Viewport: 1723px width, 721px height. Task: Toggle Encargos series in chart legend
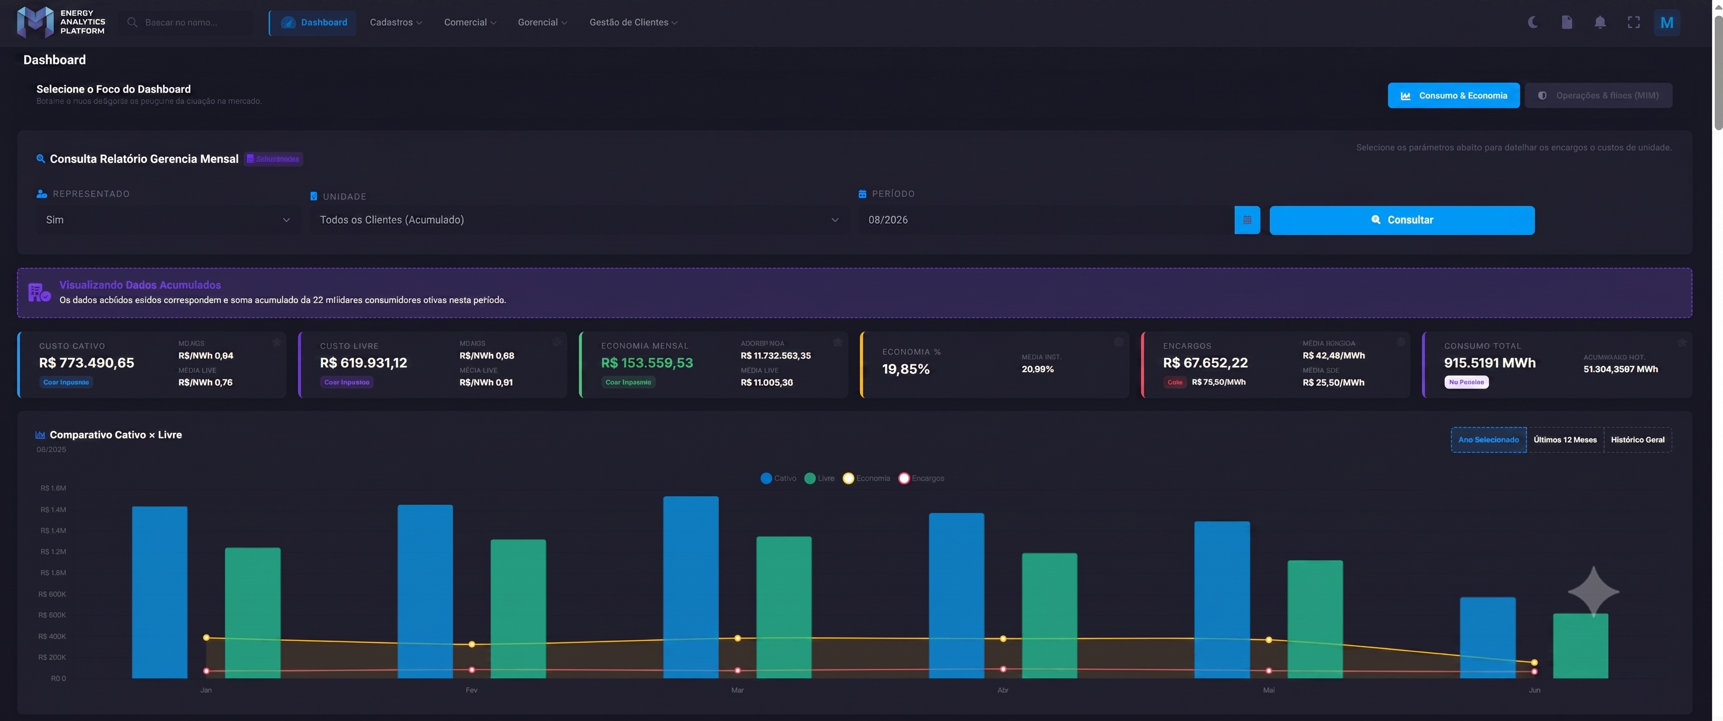pyautogui.click(x=922, y=478)
